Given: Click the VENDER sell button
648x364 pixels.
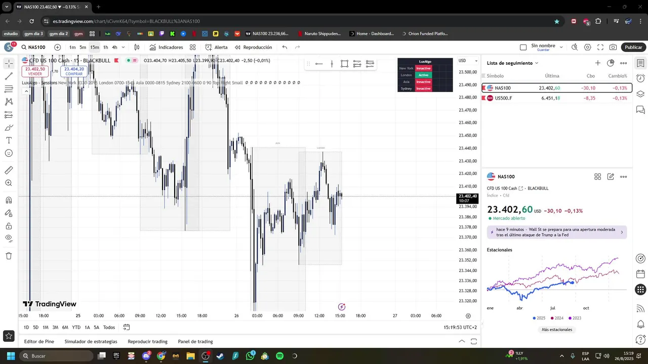Looking at the screenshot, I should click(x=35, y=71).
